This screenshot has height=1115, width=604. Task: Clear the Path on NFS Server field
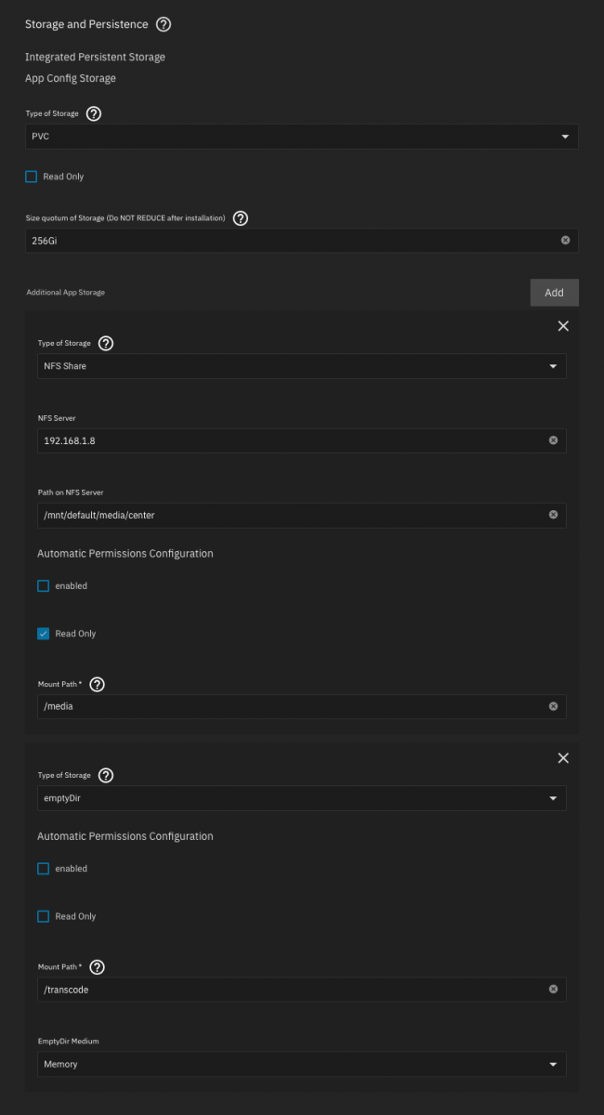tap(553, 515)
